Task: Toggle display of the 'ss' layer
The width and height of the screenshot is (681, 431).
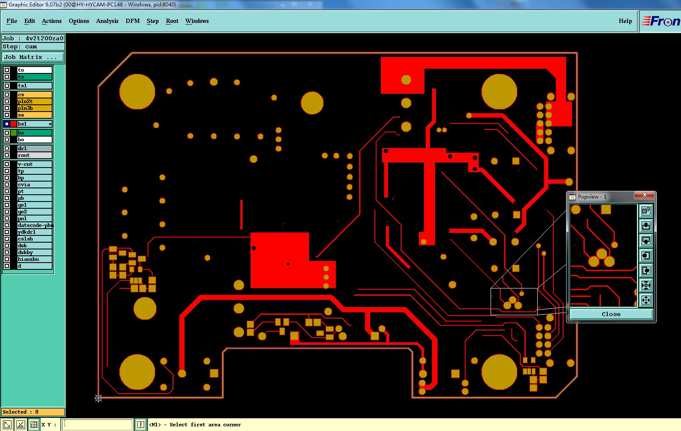Action: (x=7, y=115)
